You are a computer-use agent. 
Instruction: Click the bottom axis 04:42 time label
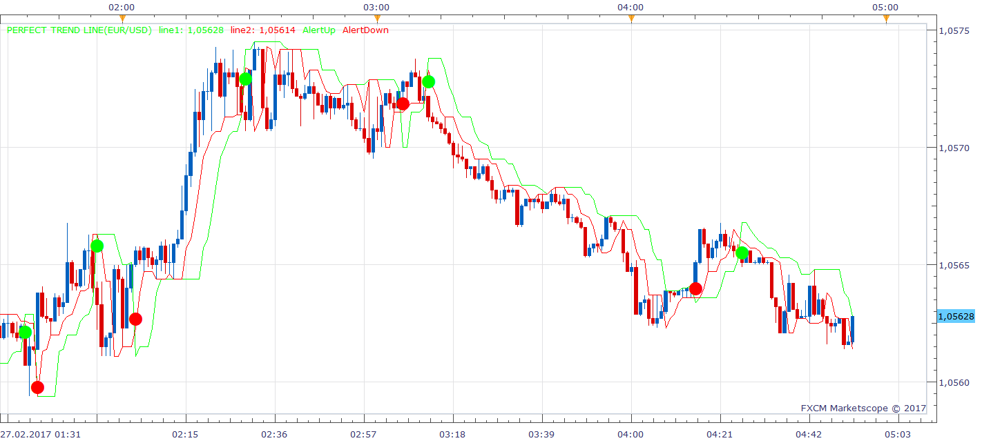coord(809,434)
